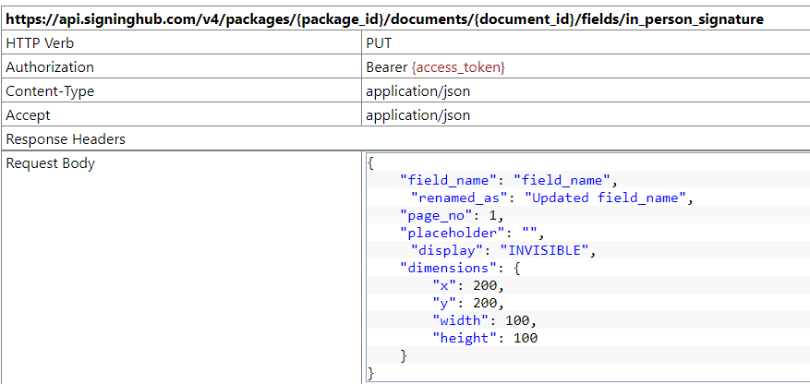Click application/json in the Accept row
810x384 pixels.
pos(417,115)
